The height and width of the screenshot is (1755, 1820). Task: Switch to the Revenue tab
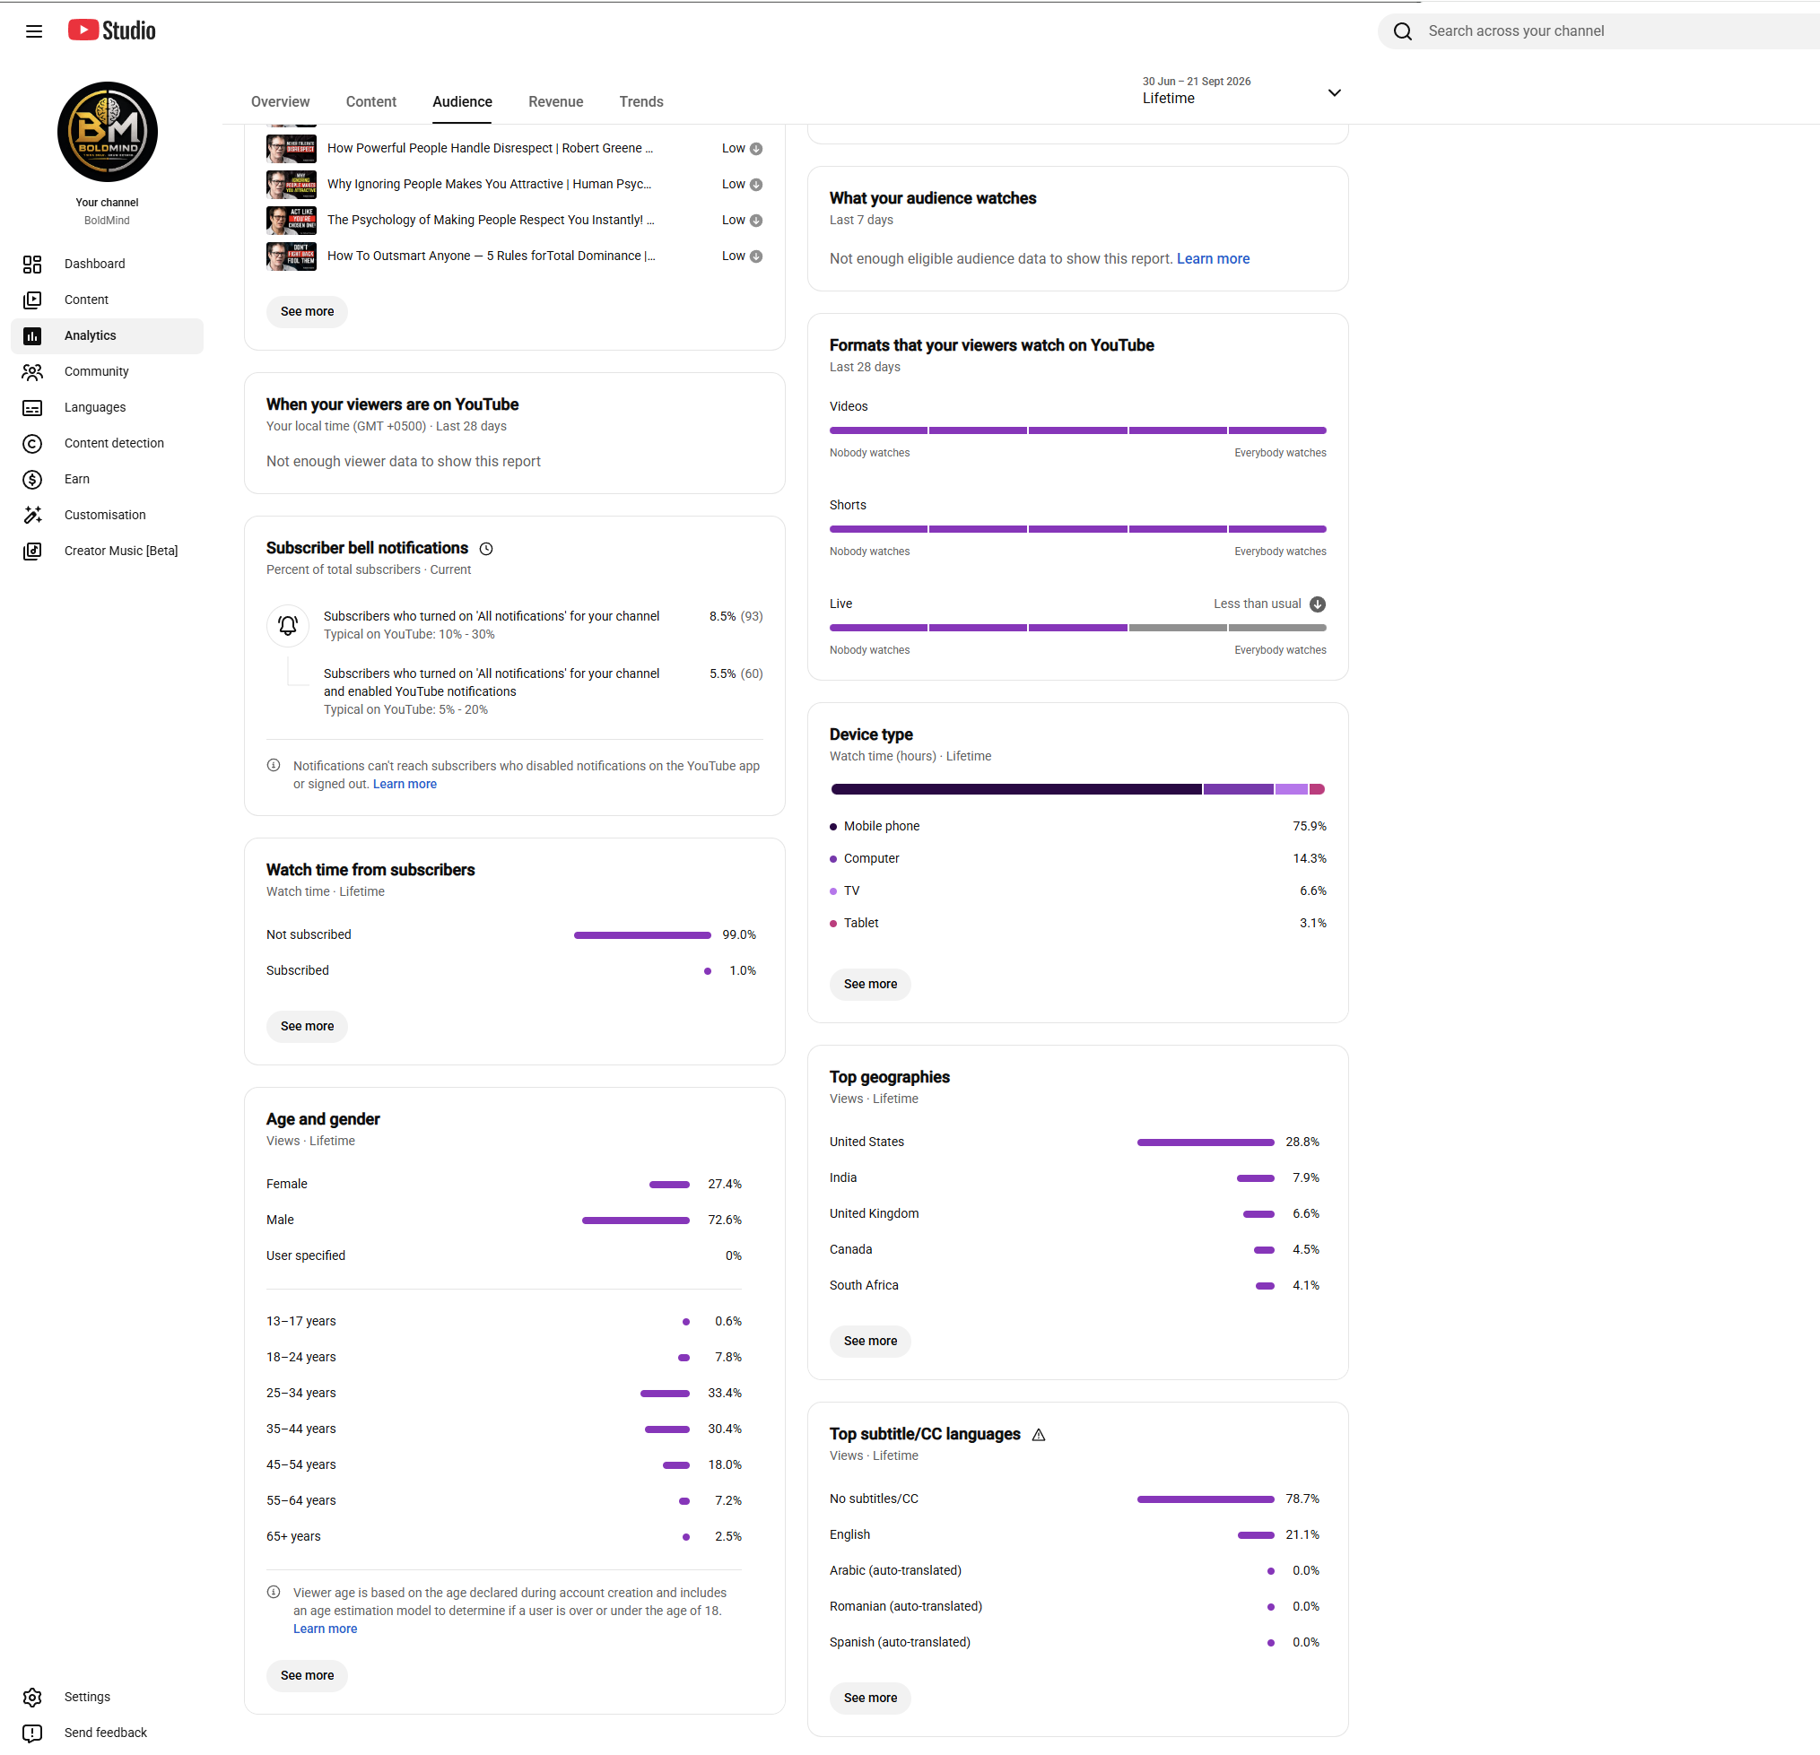click(555, 102)
